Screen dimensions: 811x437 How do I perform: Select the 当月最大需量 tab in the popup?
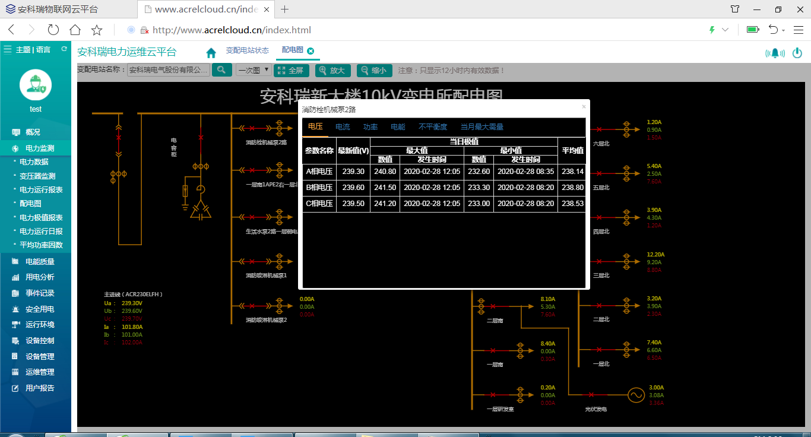pos(482,127)
